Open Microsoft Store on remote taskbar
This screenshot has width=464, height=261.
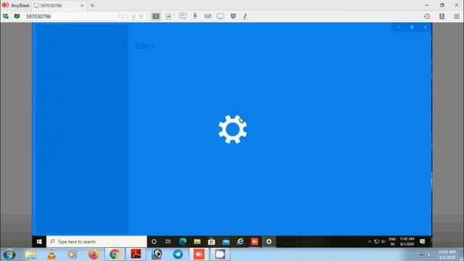(x=211, y=241)
